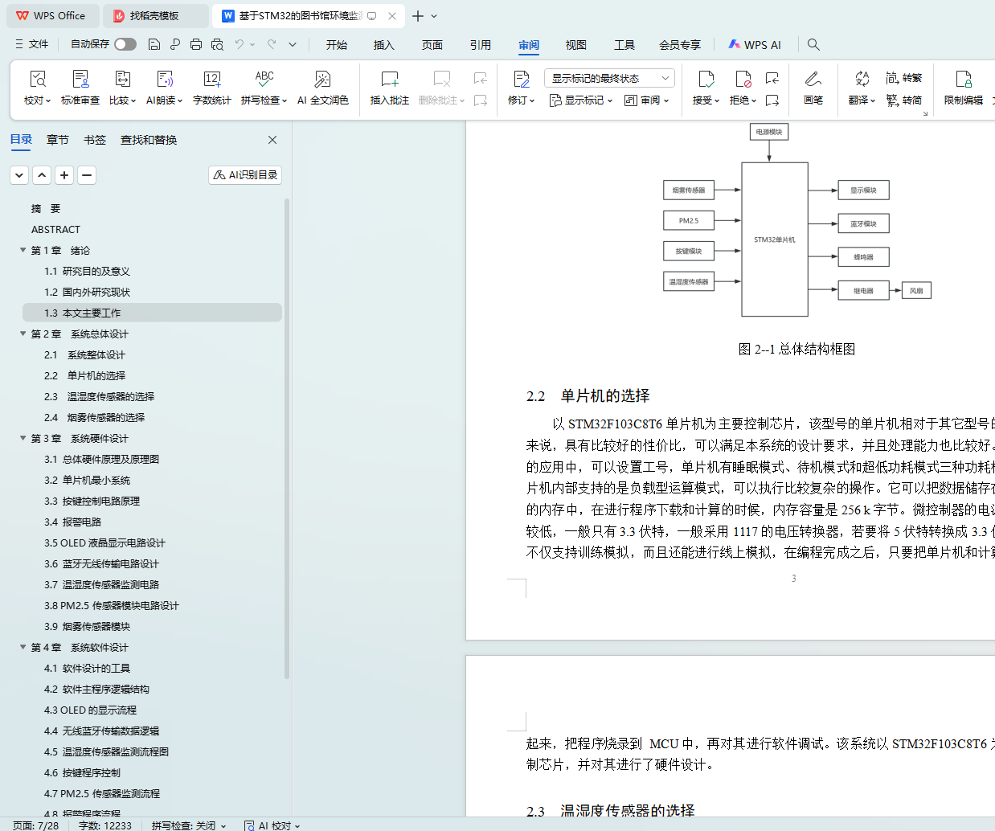Image resolution: width=995 pixels, height=831 pixels.
Task: Switch to the 插入 ribbon tab
Action: click(x=384, y=45)
